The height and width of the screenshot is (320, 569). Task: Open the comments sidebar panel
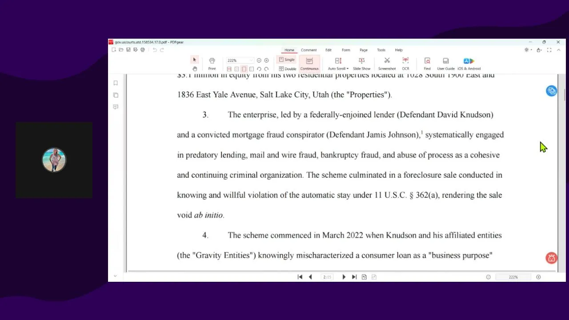116,107
